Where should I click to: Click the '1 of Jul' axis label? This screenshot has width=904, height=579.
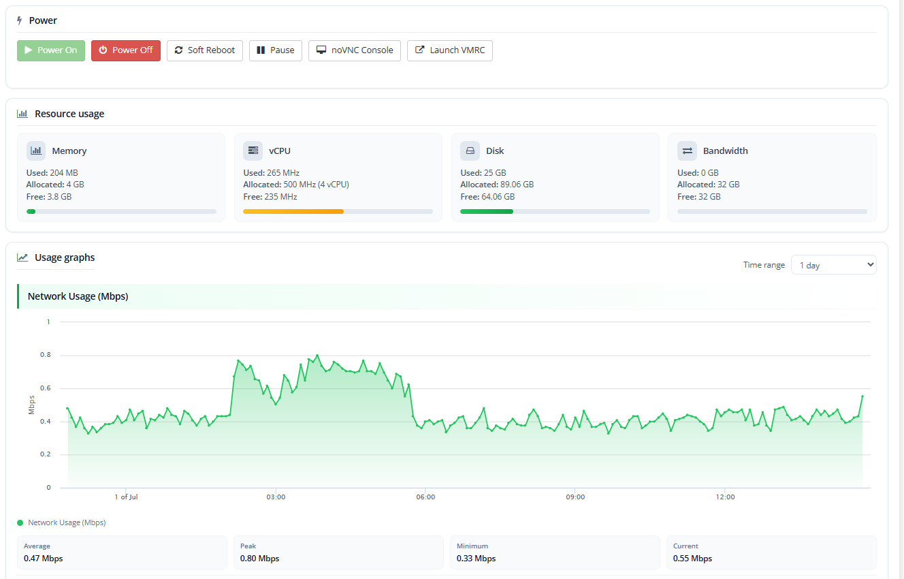coord(126,497)
